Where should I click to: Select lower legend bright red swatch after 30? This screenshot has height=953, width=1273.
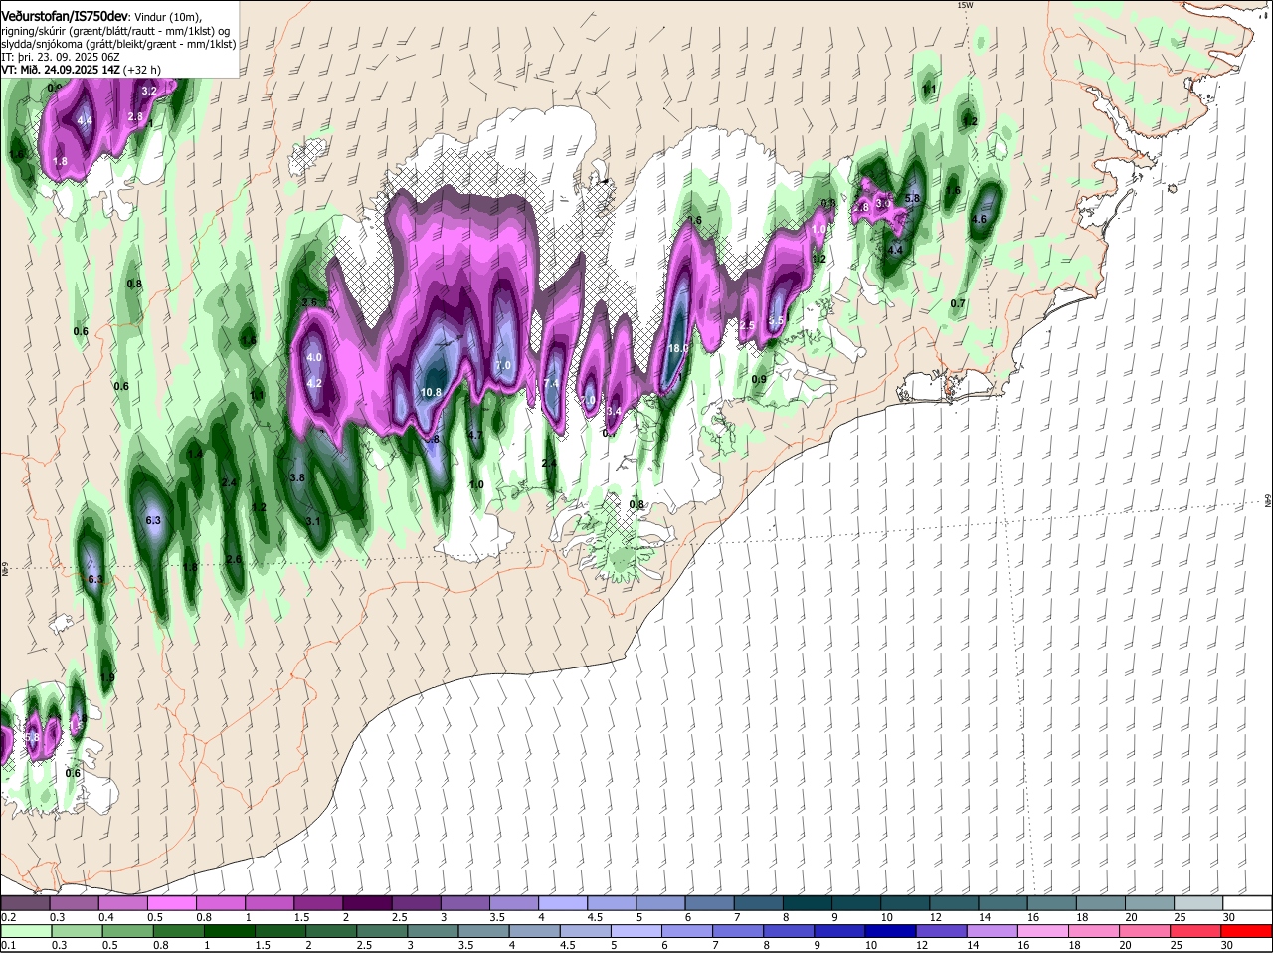(1248, 931)
